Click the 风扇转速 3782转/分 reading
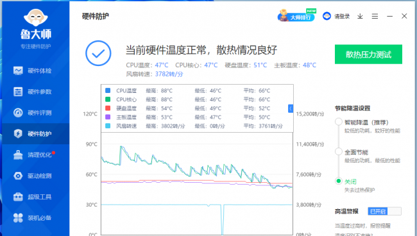The image size is (417, 236). tap(155, 74)
